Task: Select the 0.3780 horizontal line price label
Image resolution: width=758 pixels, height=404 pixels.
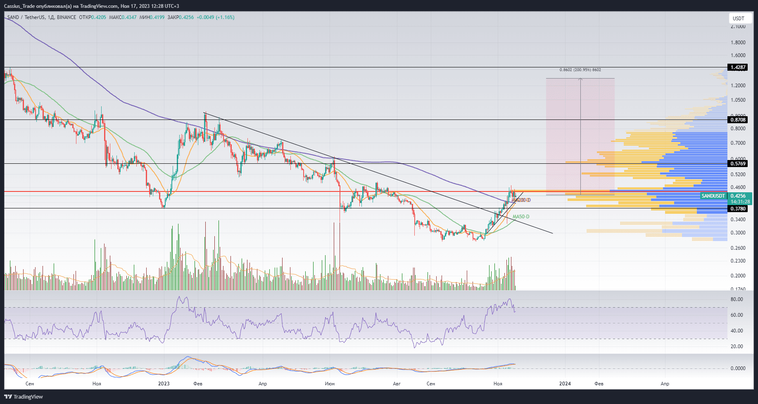Action: coord(738,209)
